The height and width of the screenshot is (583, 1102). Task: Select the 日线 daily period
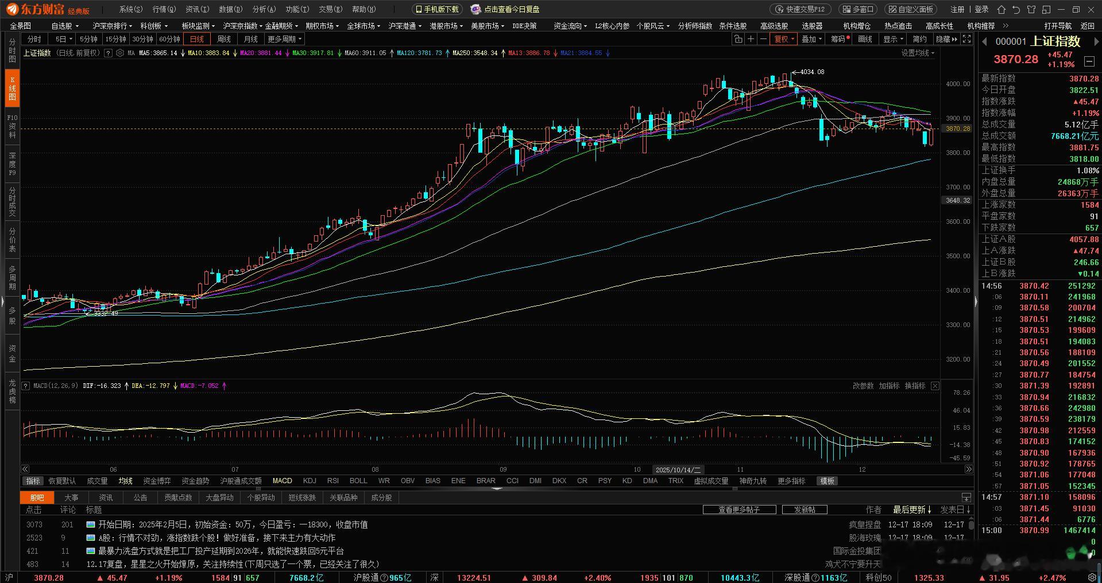coord(197,39)
